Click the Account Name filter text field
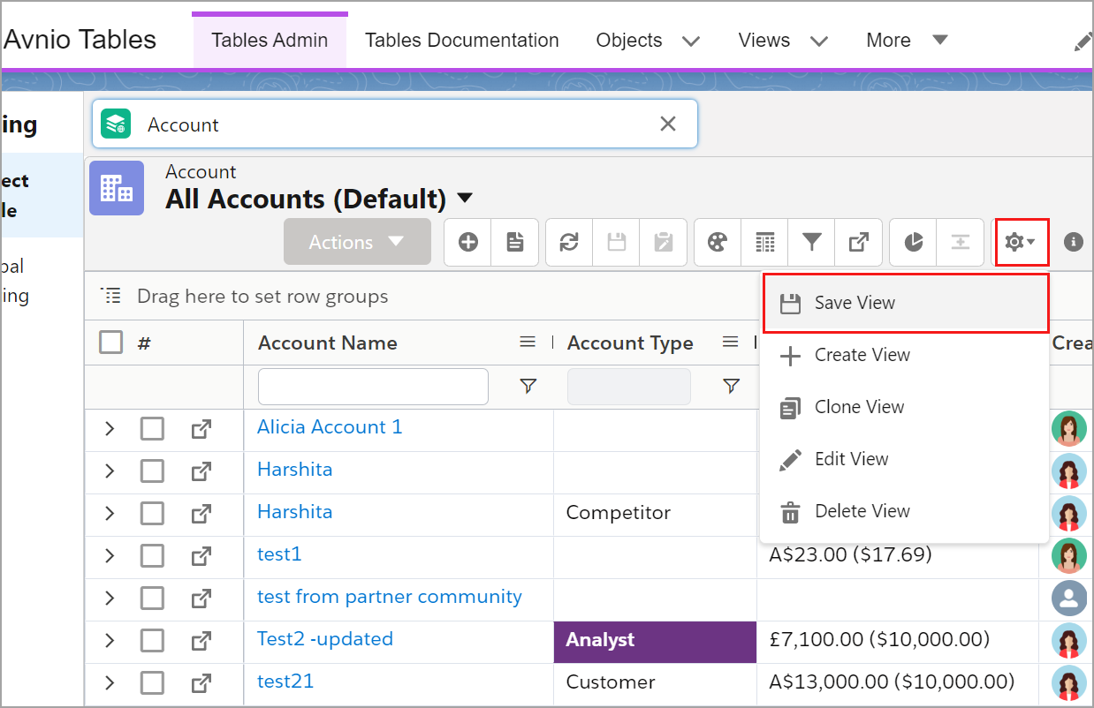Screen dimensions: 1094x708 tap(373, 387)
